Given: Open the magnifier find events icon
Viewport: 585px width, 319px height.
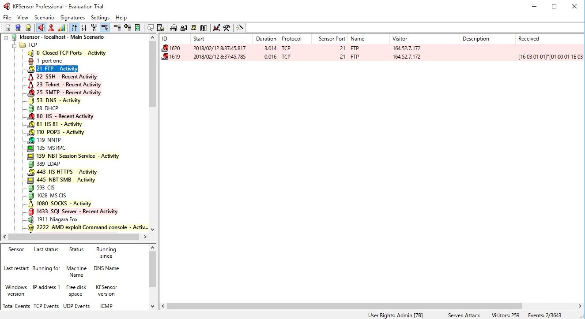Looking at the screenshot, I should click(x=151, y=28).
